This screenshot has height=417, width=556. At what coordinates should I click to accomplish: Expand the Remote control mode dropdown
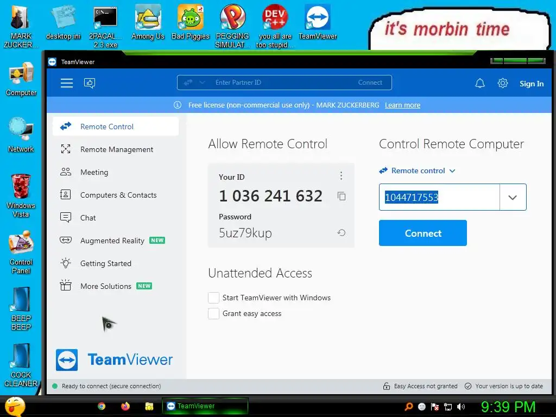point(417,170)
